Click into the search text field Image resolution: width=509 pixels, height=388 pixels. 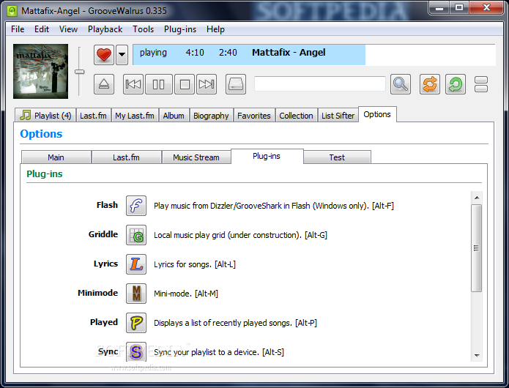tap(320, 84)
